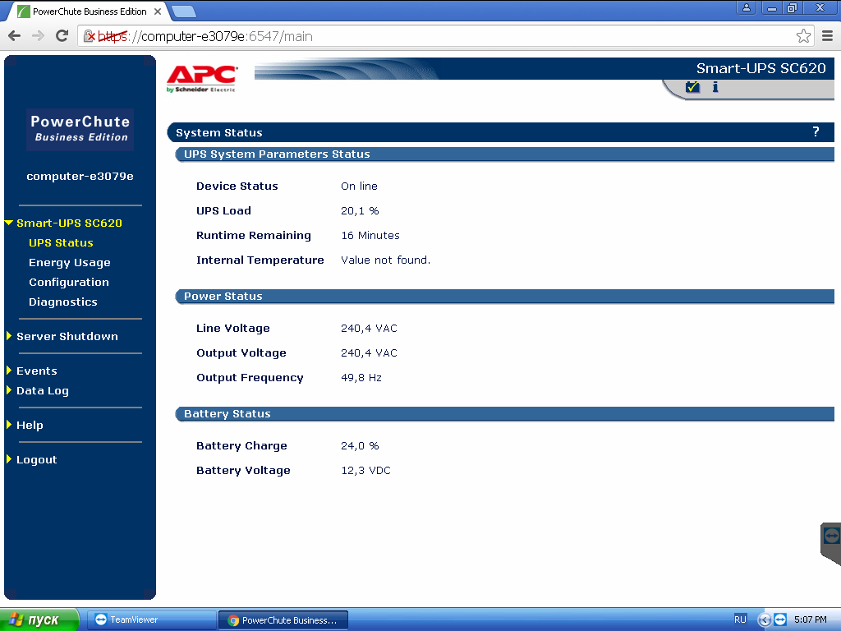Image resolution: width=841 pixels, height=631 pixels.
Task: Collapse the Smart-UPS SC620 menu arrow
Action: pos(8,223)
